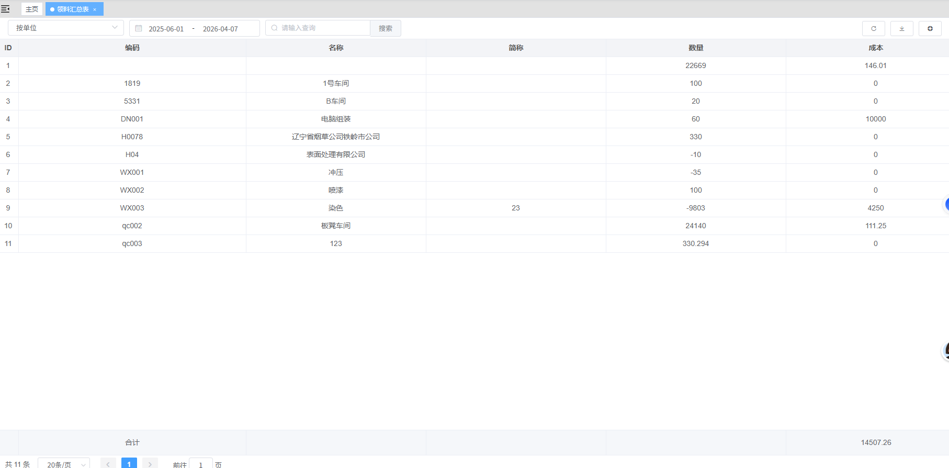Select the 领料汇总表 tab
Viewport: 949px width, 468px height.
72,9
